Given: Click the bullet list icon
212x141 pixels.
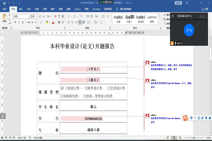Looking at the screenshot, I should tap(69, 16).
